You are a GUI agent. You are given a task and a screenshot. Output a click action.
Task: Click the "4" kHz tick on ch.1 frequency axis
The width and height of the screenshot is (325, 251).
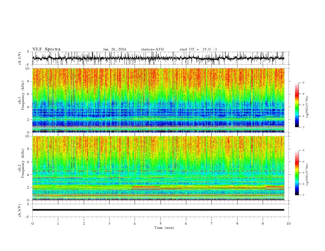click(29, 107)
